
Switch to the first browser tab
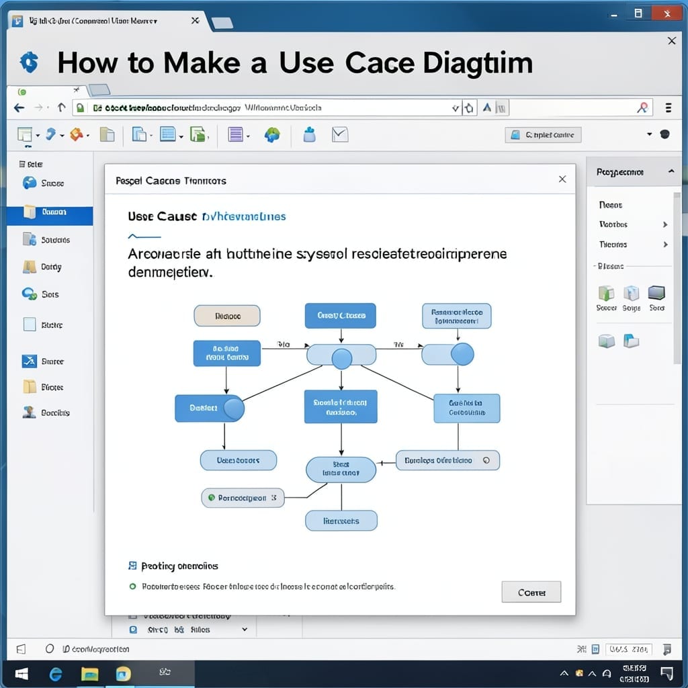click(105, 21)
